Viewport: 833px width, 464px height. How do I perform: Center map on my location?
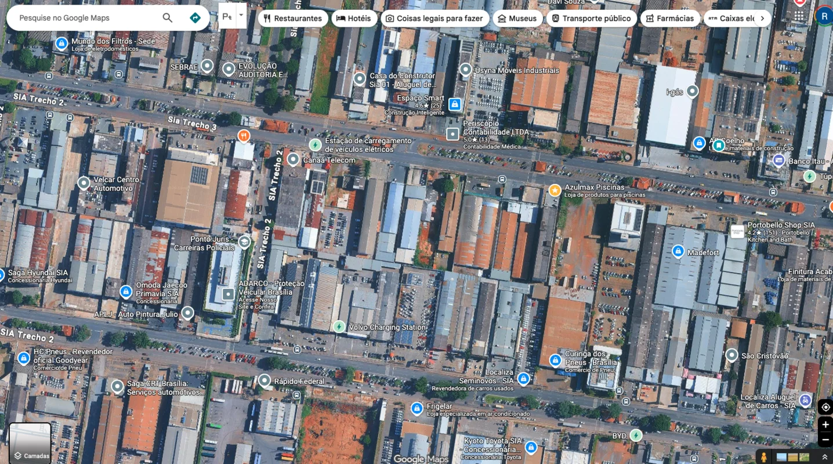coord(825,407)
